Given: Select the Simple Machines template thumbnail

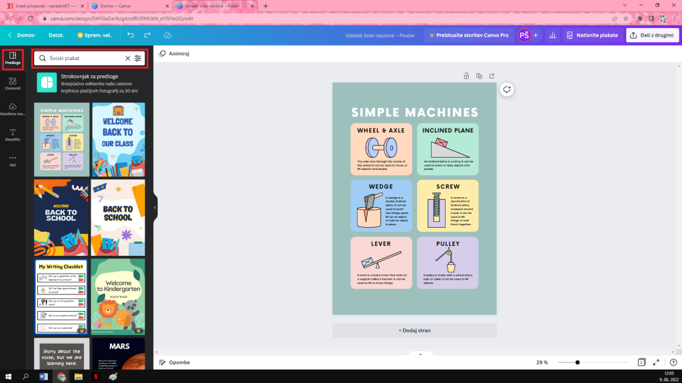Looking at the screenshot, I should coord(62,139).
